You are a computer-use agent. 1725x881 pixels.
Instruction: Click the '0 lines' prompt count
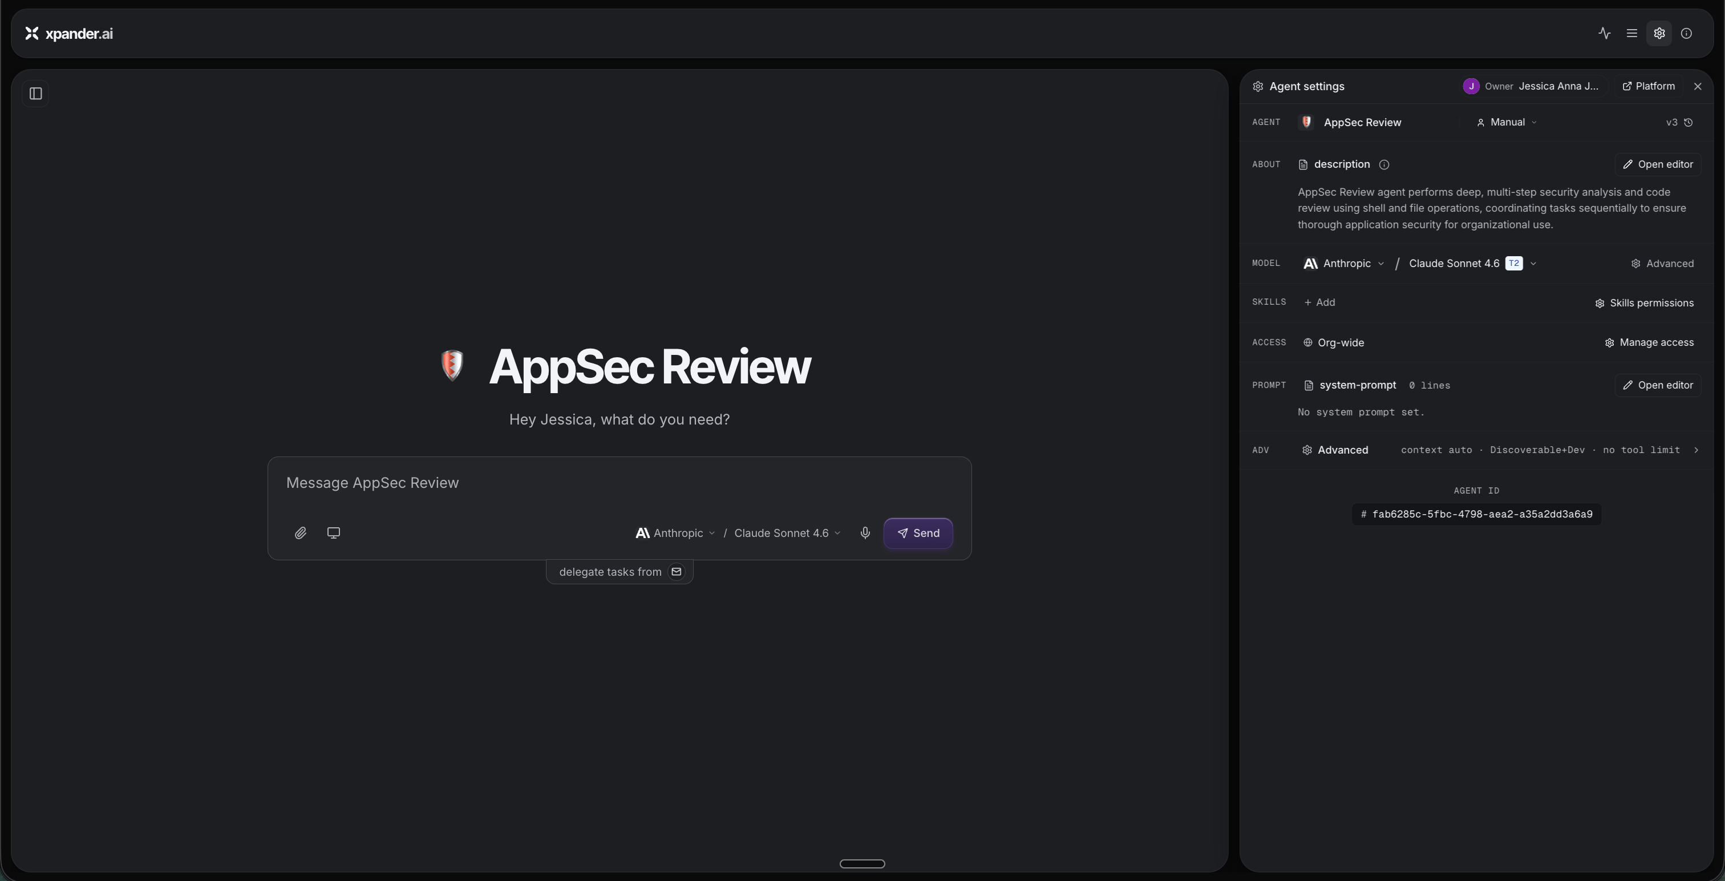1429,386
